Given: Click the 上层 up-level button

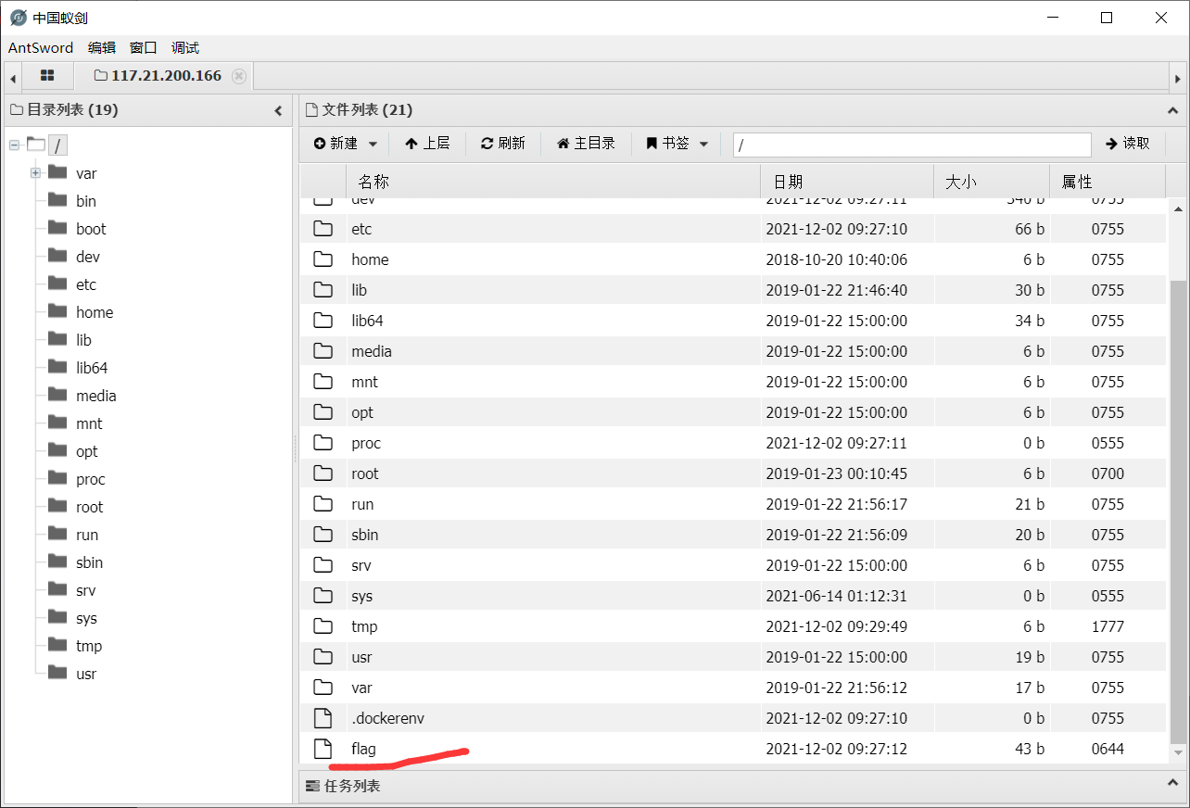Looking at the screenshot, I should click(x=427, y=144).
